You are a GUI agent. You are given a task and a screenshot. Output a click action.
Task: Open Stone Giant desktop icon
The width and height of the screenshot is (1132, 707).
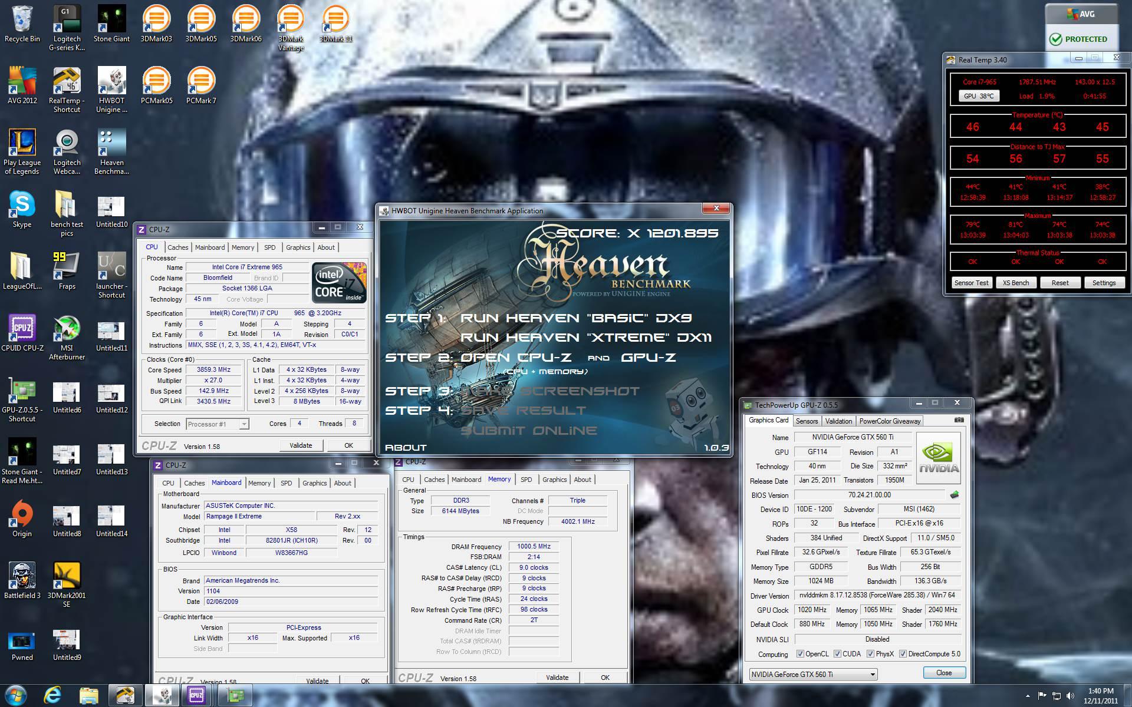[x=111, y=24]
